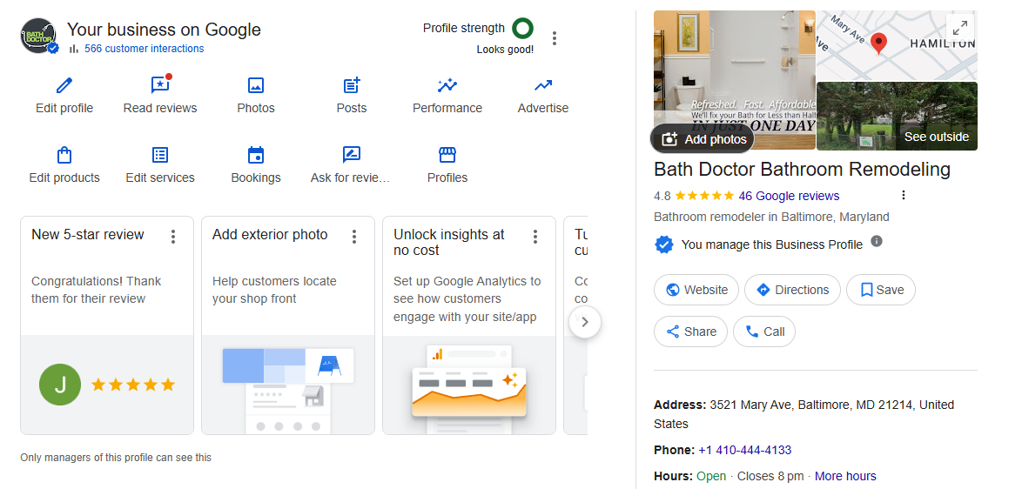Click Add photos button on business image
The image size is (1022, 489).
(703, 138)
